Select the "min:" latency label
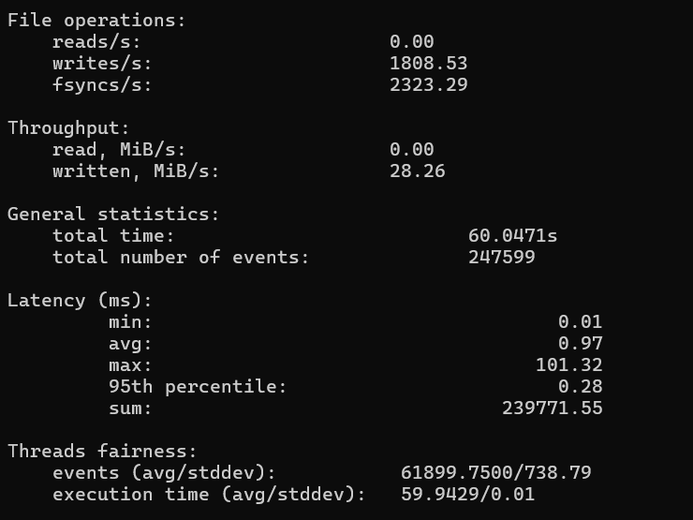 click(x=130, y=322)
